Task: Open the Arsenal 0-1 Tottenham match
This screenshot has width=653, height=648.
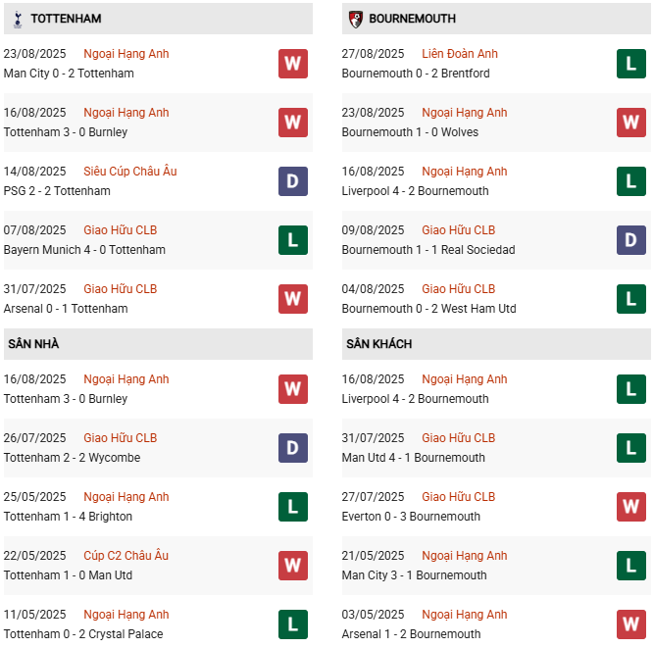Action: click(66, 309)
